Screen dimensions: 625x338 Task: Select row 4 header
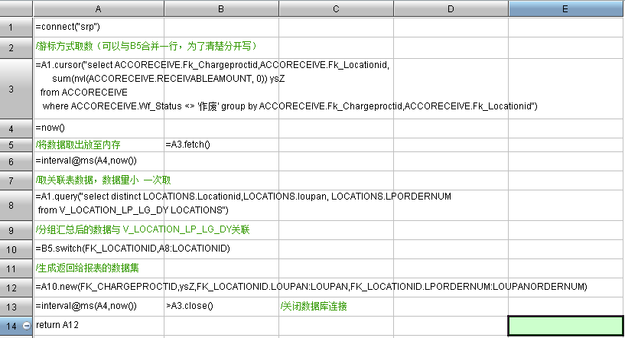click(x=16, y=128)
